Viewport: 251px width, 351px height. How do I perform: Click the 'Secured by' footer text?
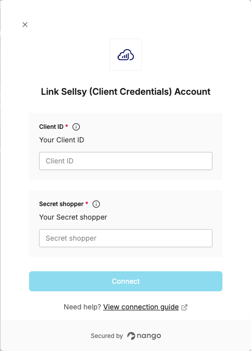click(x=107, y=336)
